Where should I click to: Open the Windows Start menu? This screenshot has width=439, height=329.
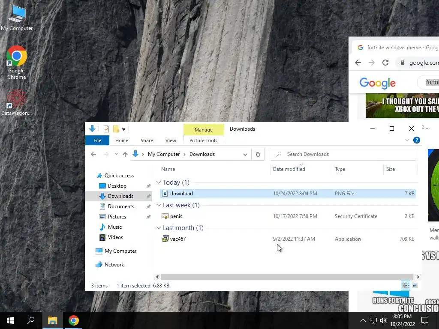(10, 320)
